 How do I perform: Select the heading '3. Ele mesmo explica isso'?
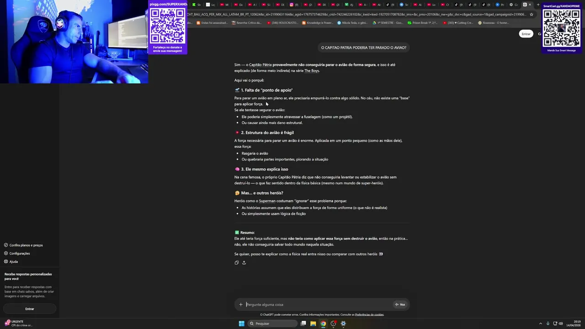coord(264,170)
